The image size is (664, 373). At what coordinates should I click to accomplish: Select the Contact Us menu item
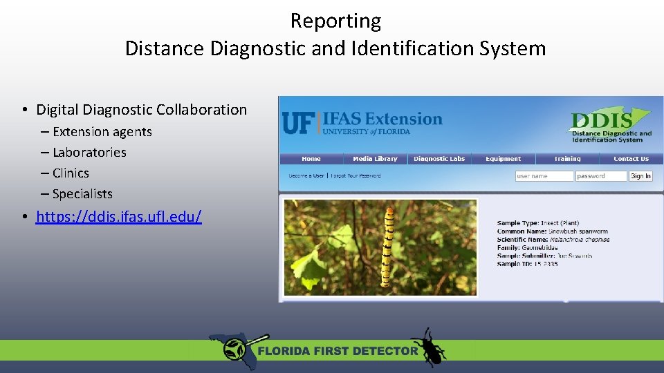click(631, 159)
